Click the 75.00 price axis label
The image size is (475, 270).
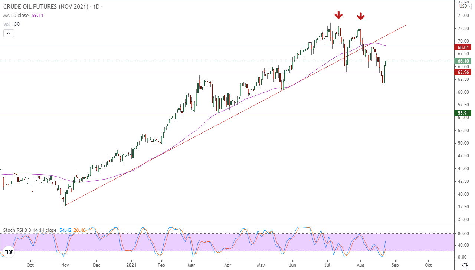point(463,16)
